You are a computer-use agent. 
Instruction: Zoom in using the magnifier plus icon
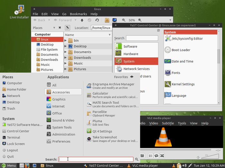tap(139, 20)
